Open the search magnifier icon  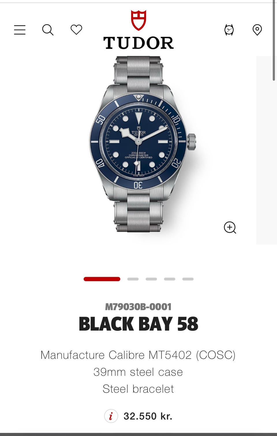point(48,30)
